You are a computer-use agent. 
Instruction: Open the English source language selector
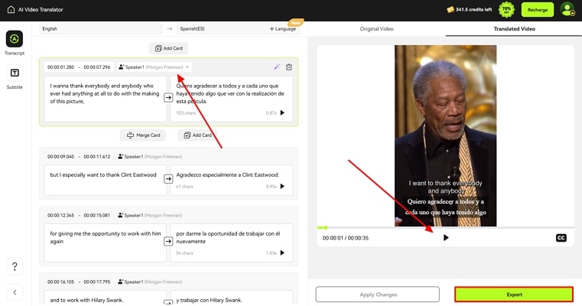pyautogui.click(x=101, y=28)
